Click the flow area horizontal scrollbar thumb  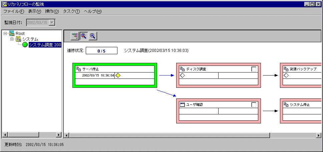(169, 135)
